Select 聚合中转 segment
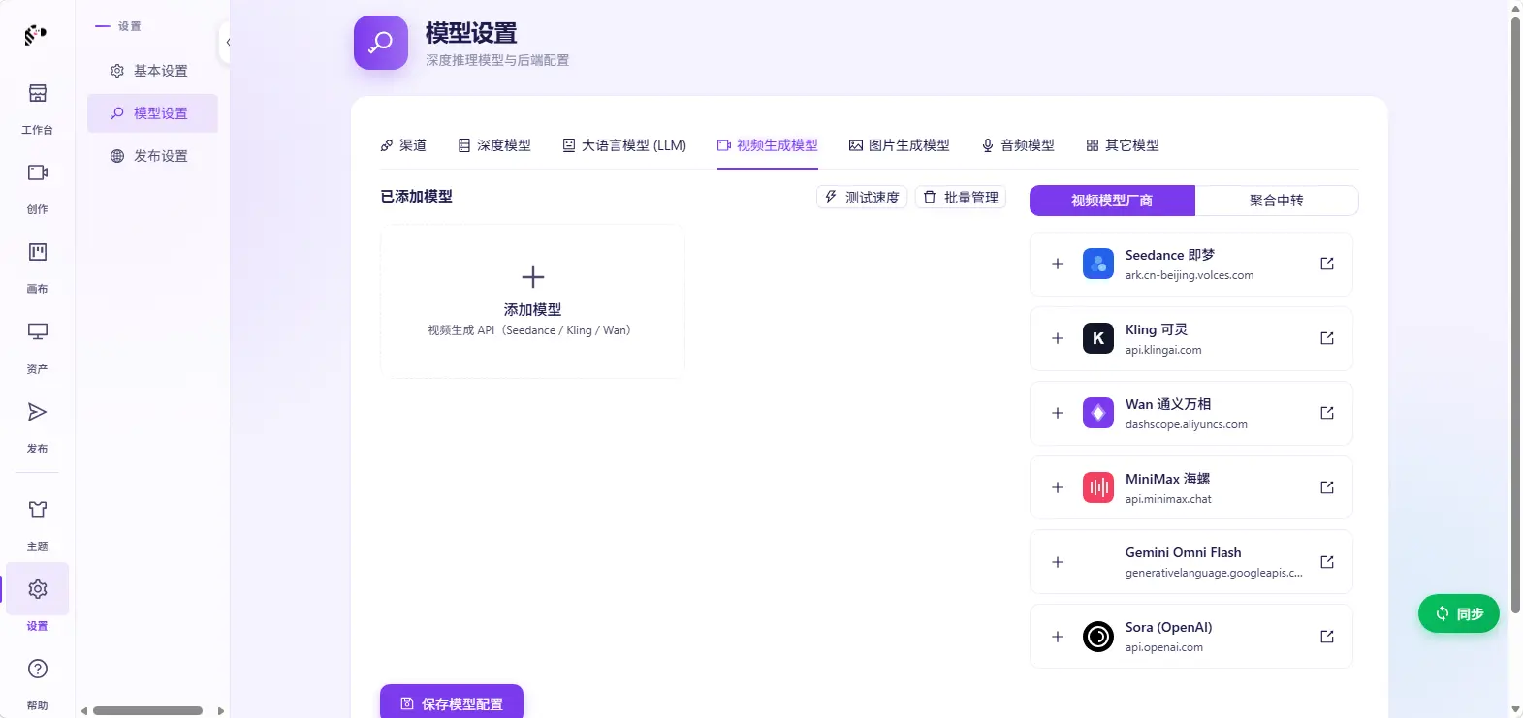Screen dimensions: 1523x718 tap(1276, 201)
